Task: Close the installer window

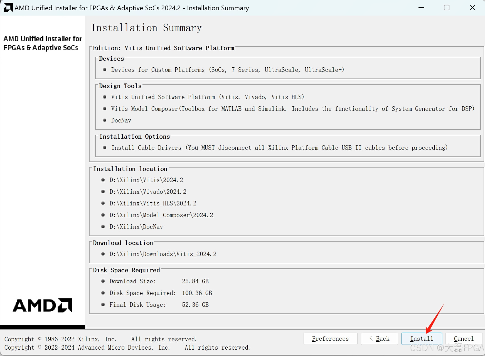Action: click(x=472, y=8)
